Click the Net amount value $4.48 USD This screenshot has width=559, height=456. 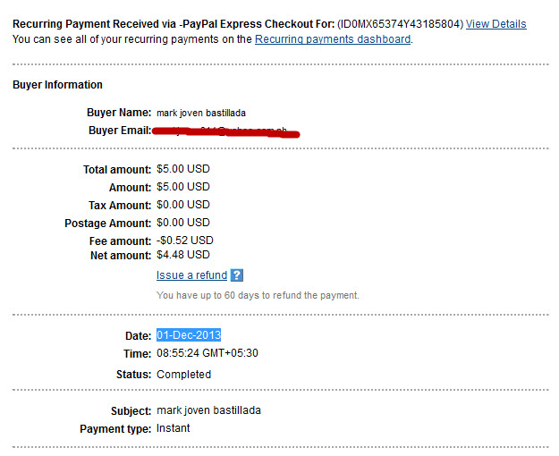183,255
